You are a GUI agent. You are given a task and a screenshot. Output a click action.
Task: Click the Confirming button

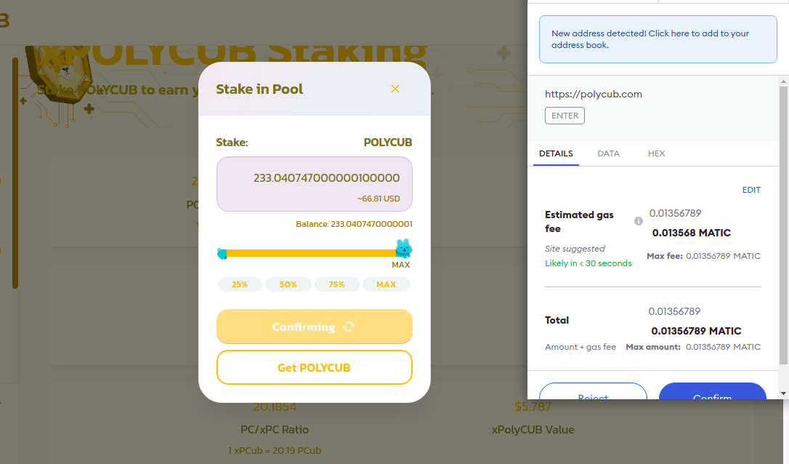(315, 327)
